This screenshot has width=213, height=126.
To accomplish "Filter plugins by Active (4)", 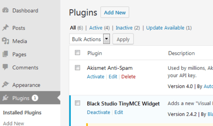I will [100, 28].
